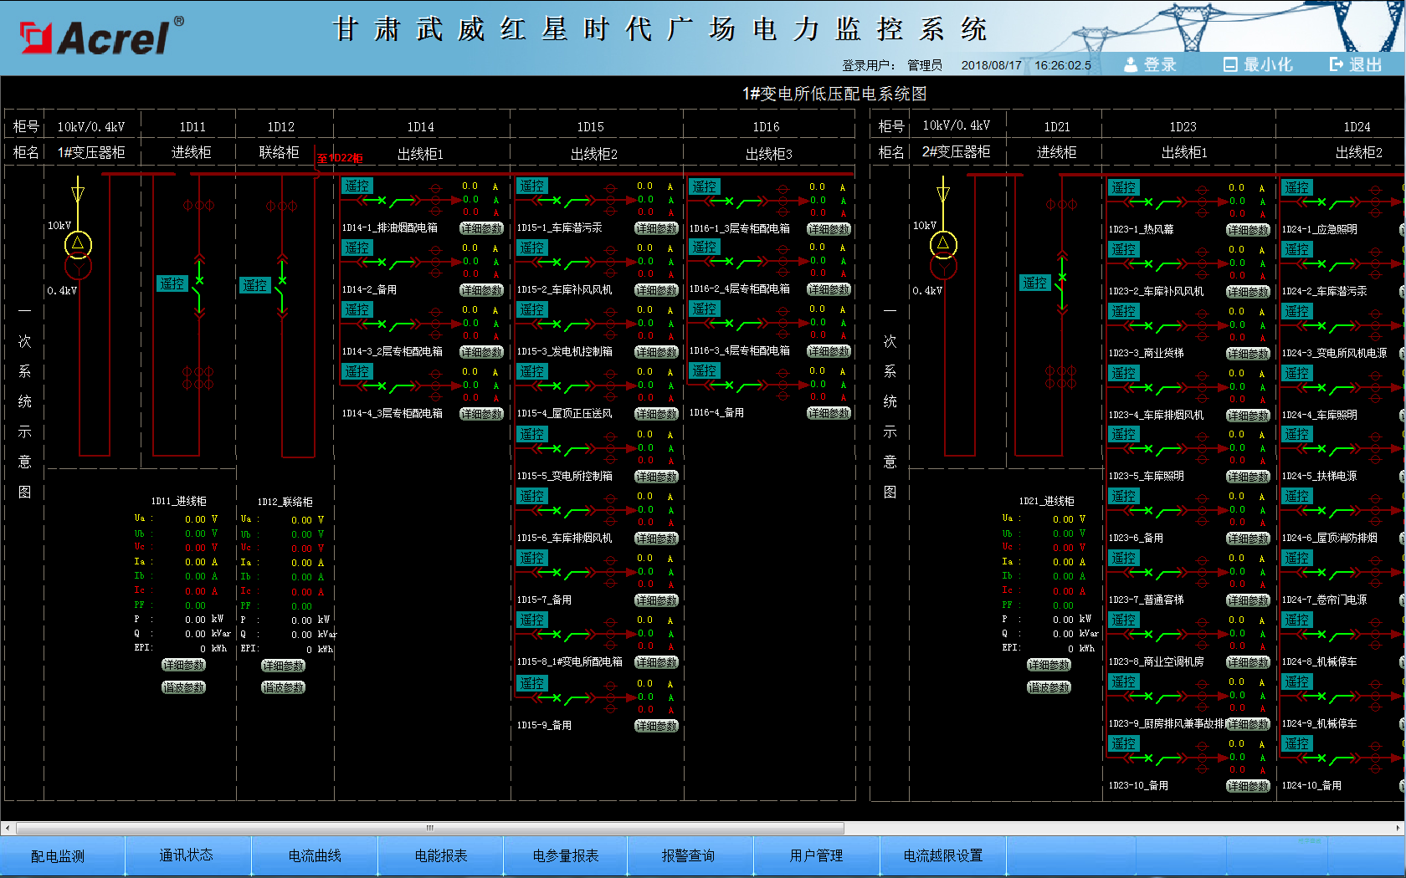Image resolution: width=1406 pixels, height=878 pixels.
Task: Click the 1# transformer symbol
Action: [78, 255]
